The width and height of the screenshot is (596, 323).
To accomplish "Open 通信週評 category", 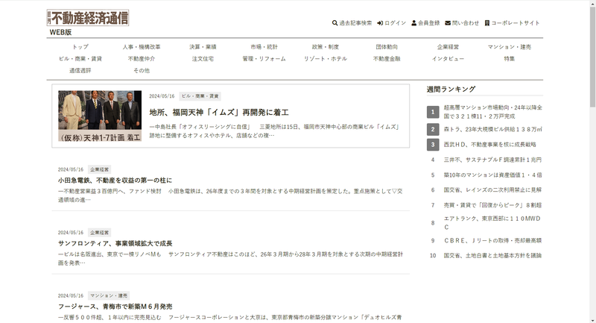I will coord(80,70).
